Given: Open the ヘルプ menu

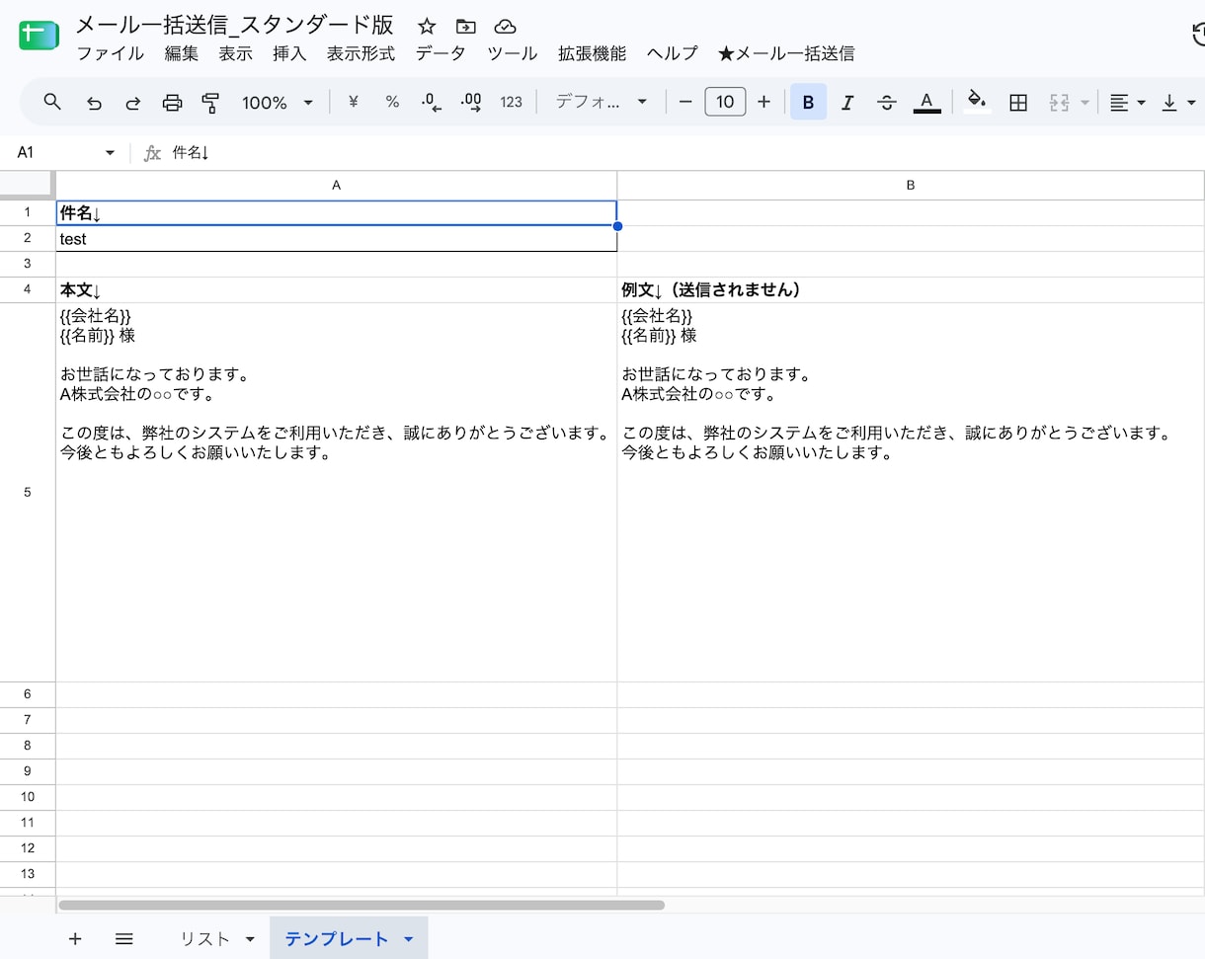Looking at the screenshot, I should tap(672, 53).
